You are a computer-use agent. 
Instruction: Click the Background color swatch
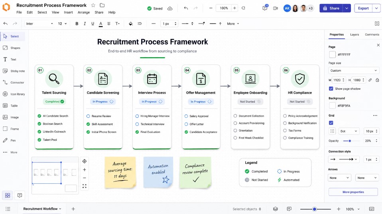point(332,106)
